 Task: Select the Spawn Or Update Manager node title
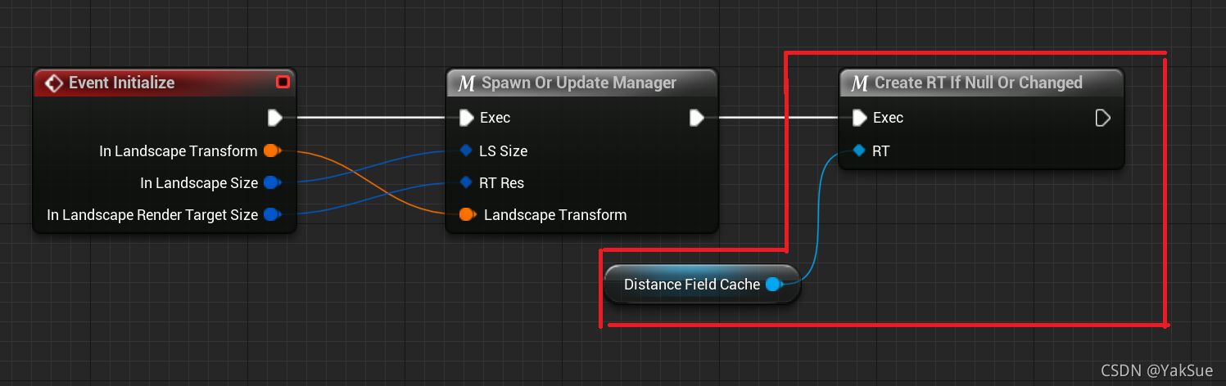(579, 83)
